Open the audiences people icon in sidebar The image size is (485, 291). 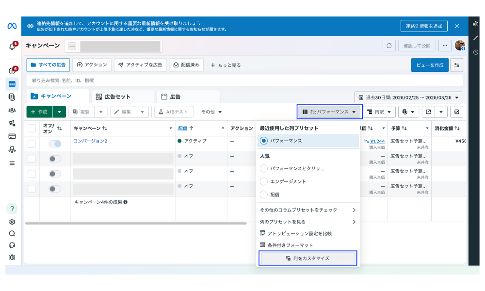12,110
